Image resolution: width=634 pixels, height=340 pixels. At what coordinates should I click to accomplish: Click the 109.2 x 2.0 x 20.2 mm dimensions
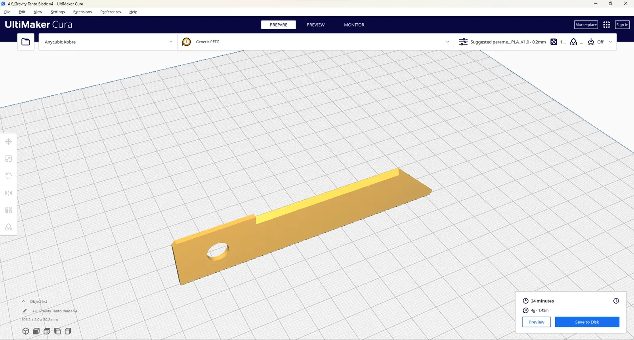pyautogui.click(x=40, y=319)
